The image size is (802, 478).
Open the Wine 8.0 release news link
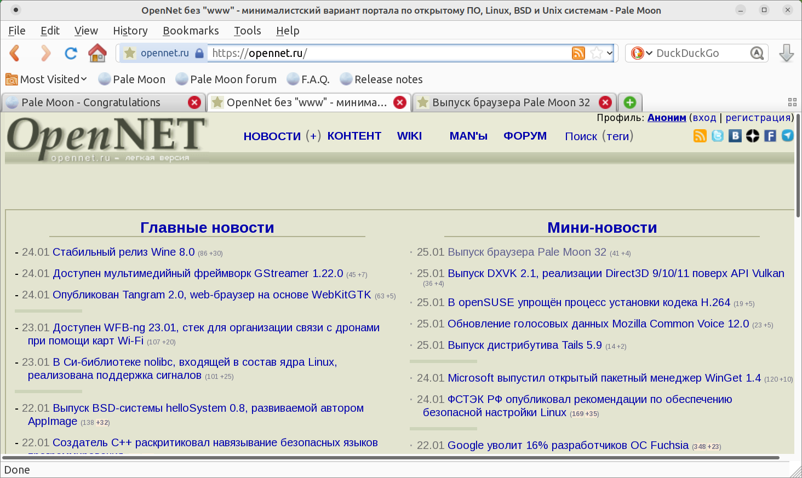click(123, 252)
